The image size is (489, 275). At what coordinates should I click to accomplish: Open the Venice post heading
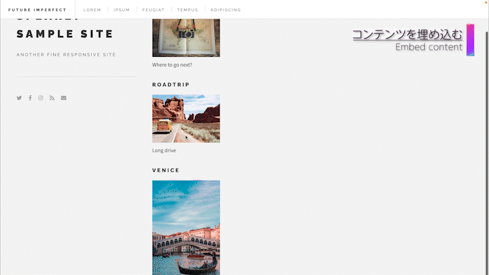point(166,170)
